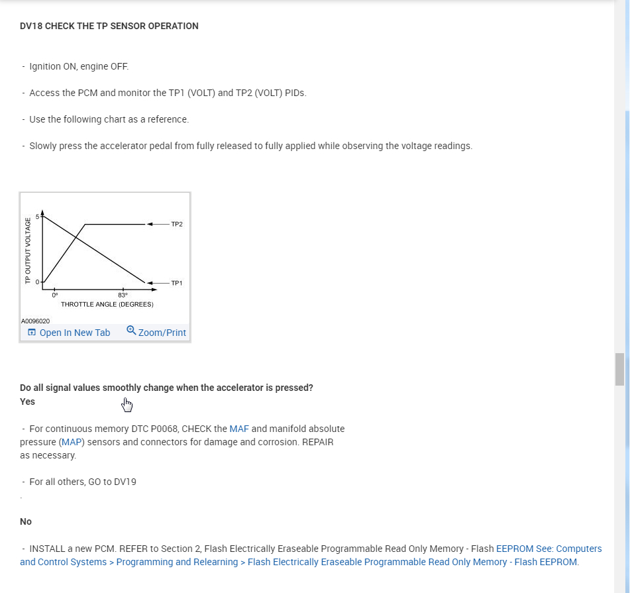Image resolution: width=630 pixels, height=593 pixels.
Task: Click the DV18 Check the TP Sensor Operation heading
Action: (x=109, y=26)
